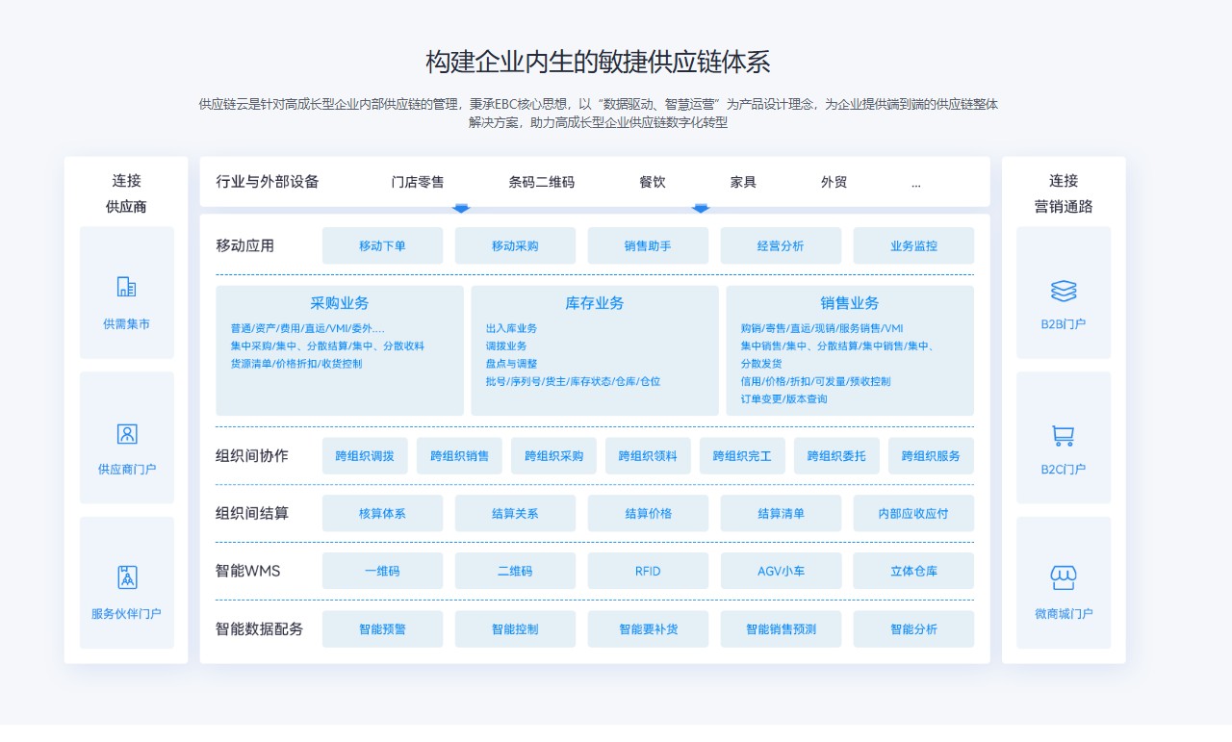Click the 供需集市 building icon
The height and width of the screenshot is (742, 1232).
pos(126,287)
